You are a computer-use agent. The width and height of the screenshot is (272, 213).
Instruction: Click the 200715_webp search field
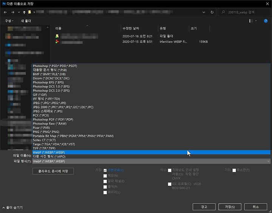point(244,12)
